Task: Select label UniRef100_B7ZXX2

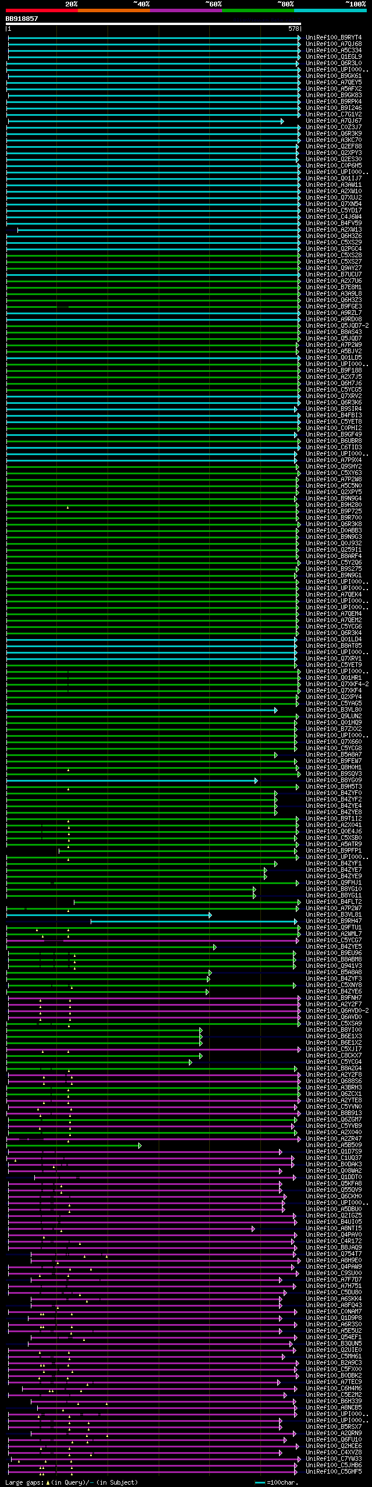Action: pos(334,729)
